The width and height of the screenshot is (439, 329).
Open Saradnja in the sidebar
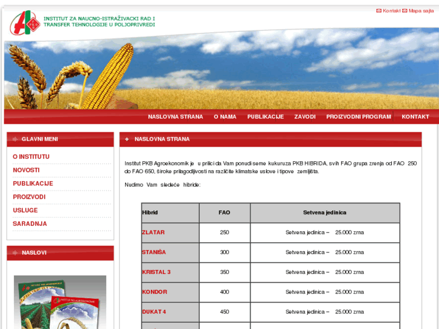point(30,224)
